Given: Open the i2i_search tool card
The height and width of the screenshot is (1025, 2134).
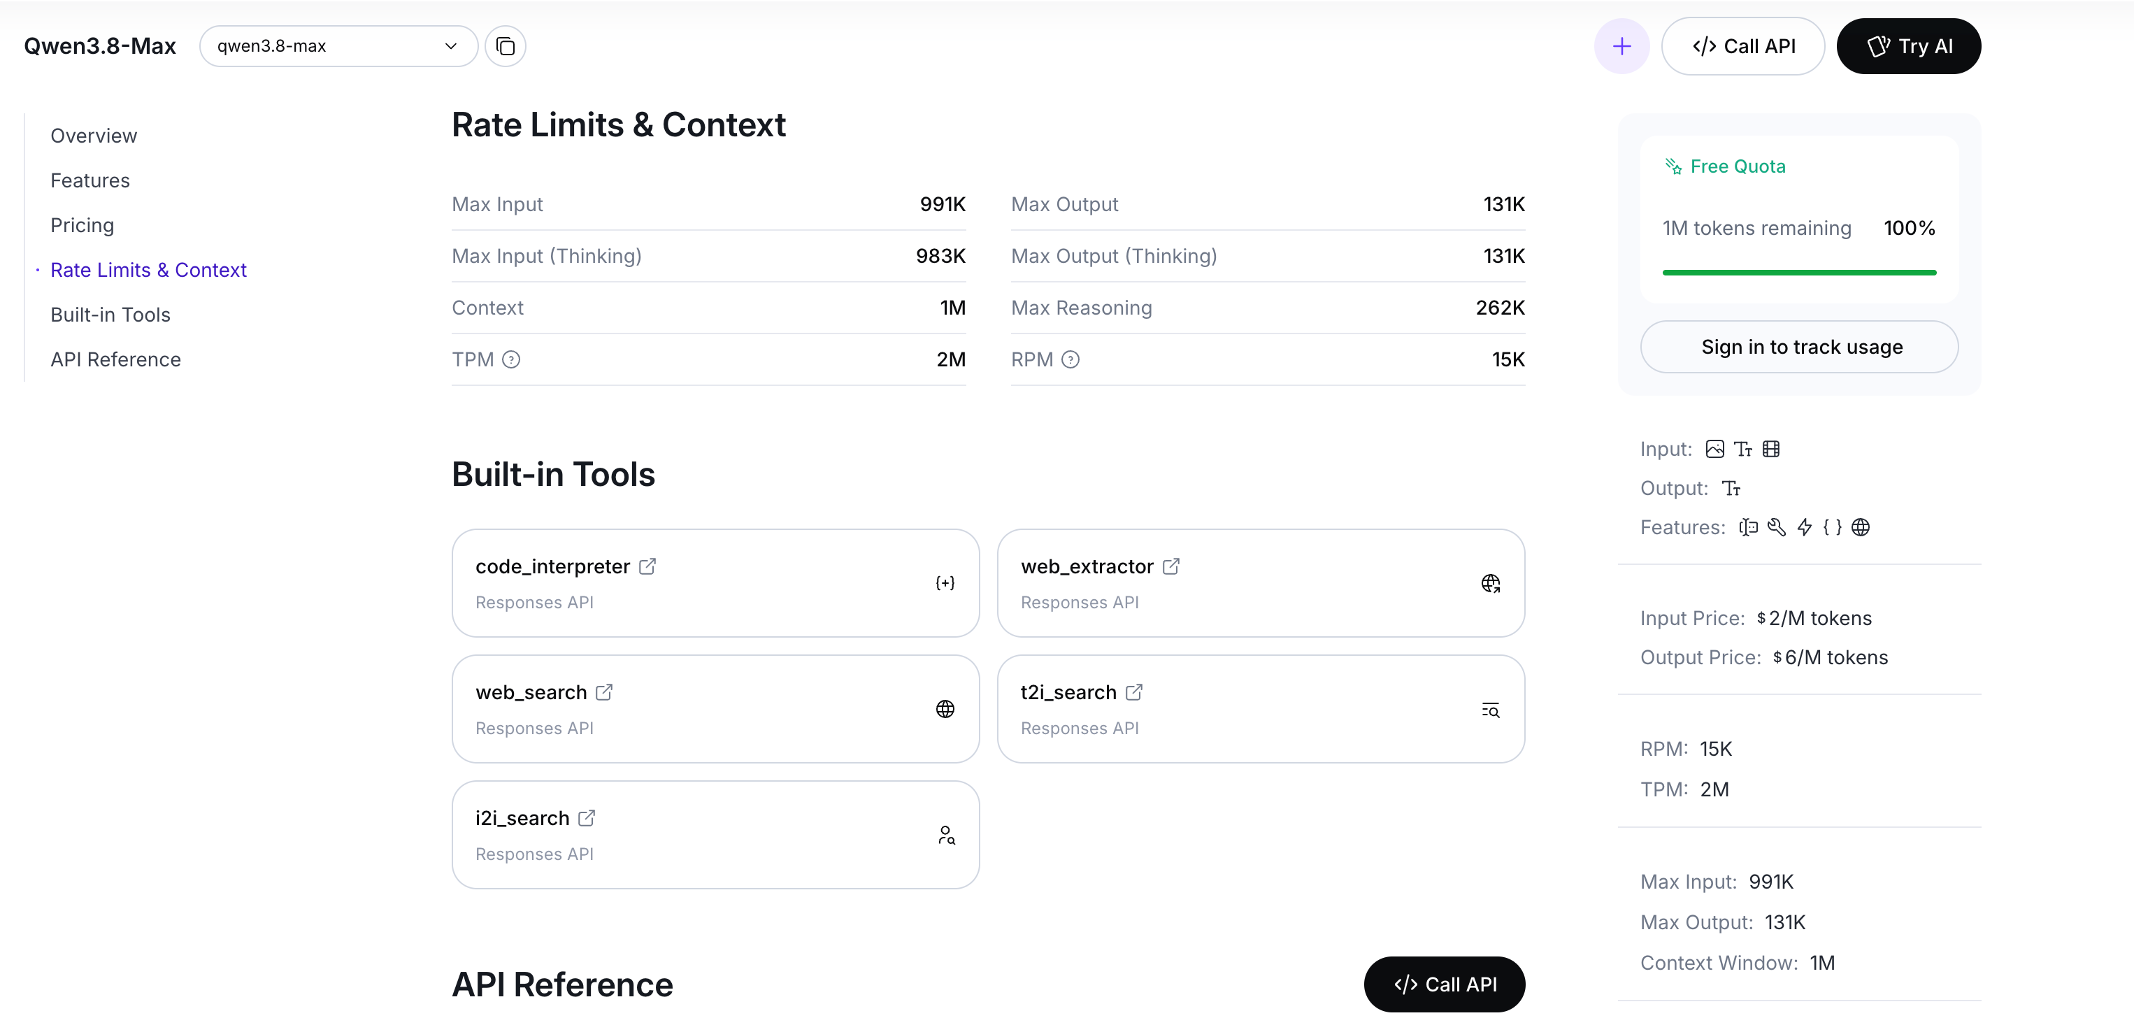Looking at the screenshot, I should pos(716,836).
